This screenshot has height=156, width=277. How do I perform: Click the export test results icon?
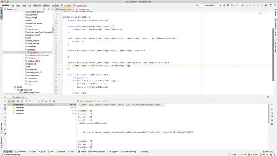pos(50,101)
